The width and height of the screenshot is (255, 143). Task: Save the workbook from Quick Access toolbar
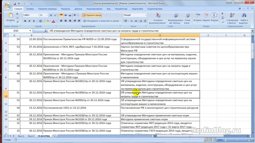15,3
